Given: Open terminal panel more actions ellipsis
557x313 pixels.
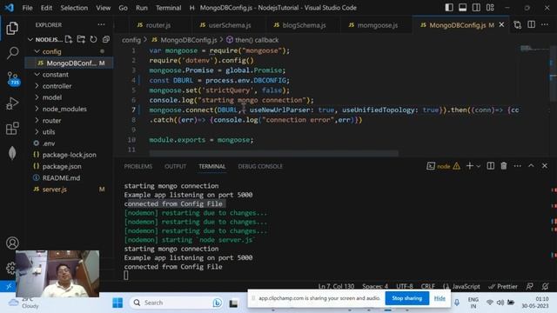Looking at the screenshot, I should click(518, 166).
